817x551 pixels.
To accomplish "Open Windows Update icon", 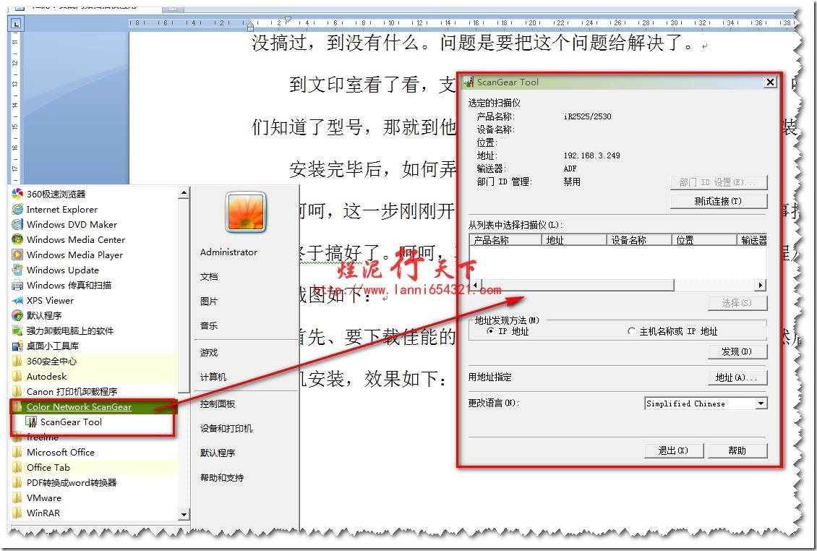I will pos(17,270).
